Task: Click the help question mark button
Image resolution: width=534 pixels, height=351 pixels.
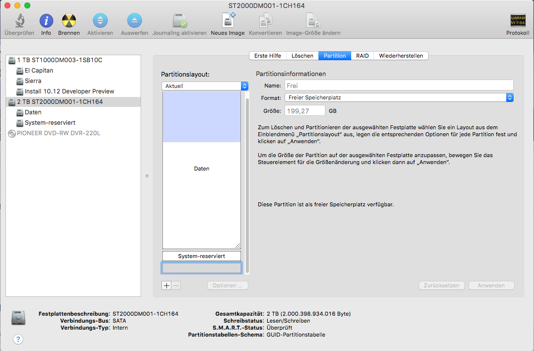Action: [x=18, y=339]
